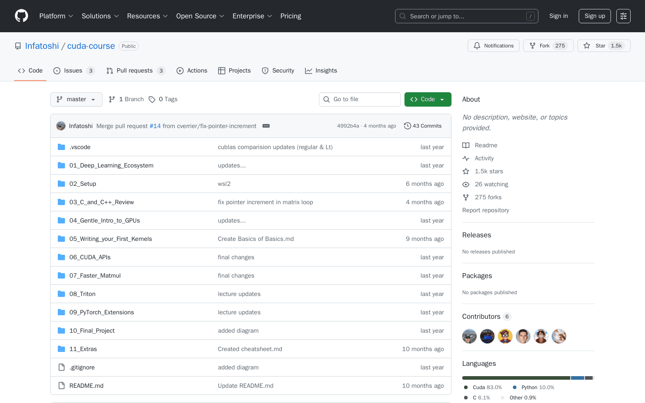Open the cuda-course repository name link
Image resolution: width=645 pixels, height=403 pixels.
(91, 46)
